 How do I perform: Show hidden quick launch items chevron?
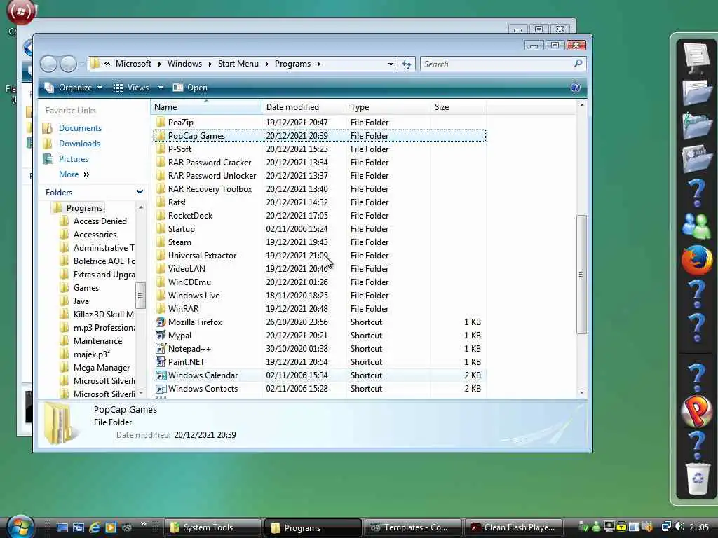pos(143,524)
